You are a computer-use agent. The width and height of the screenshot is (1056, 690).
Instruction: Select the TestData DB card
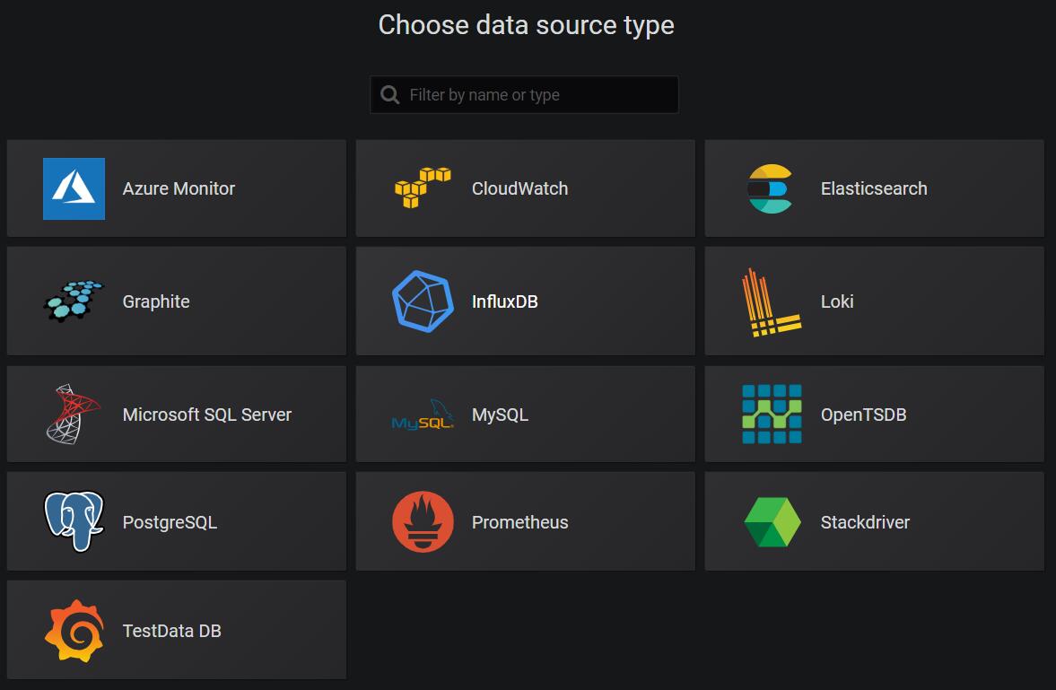coord(176,629)
